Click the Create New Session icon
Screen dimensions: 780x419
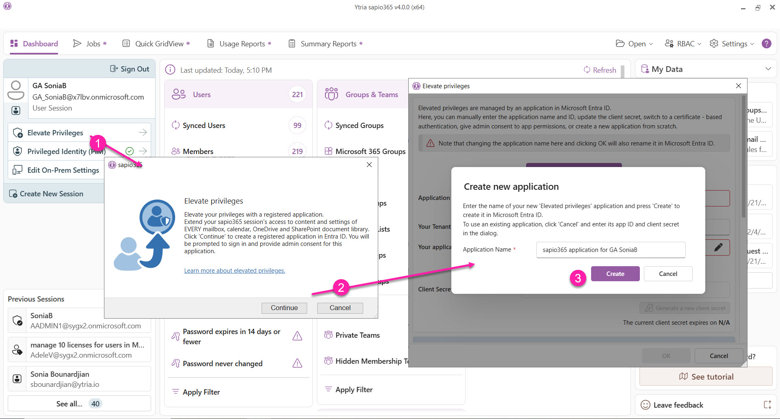[13, 194]
